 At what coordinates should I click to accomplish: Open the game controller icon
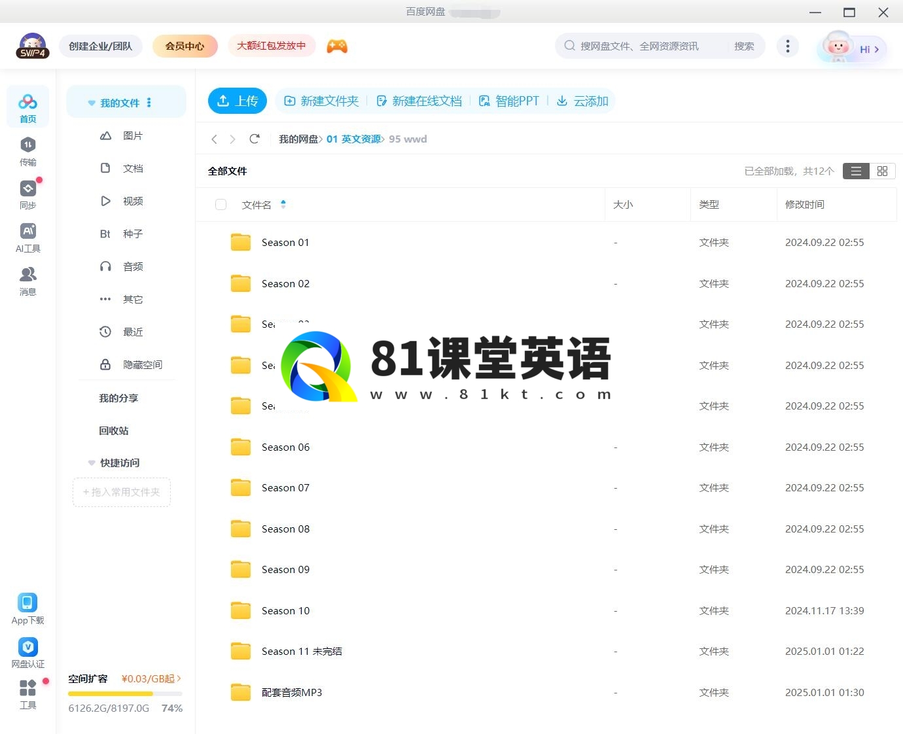tap(337, 46)
